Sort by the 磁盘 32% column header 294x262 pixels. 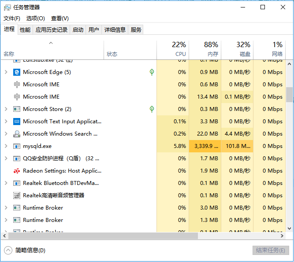click(237, 50)
